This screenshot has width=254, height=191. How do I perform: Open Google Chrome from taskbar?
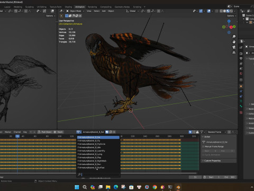pos(155,187)
